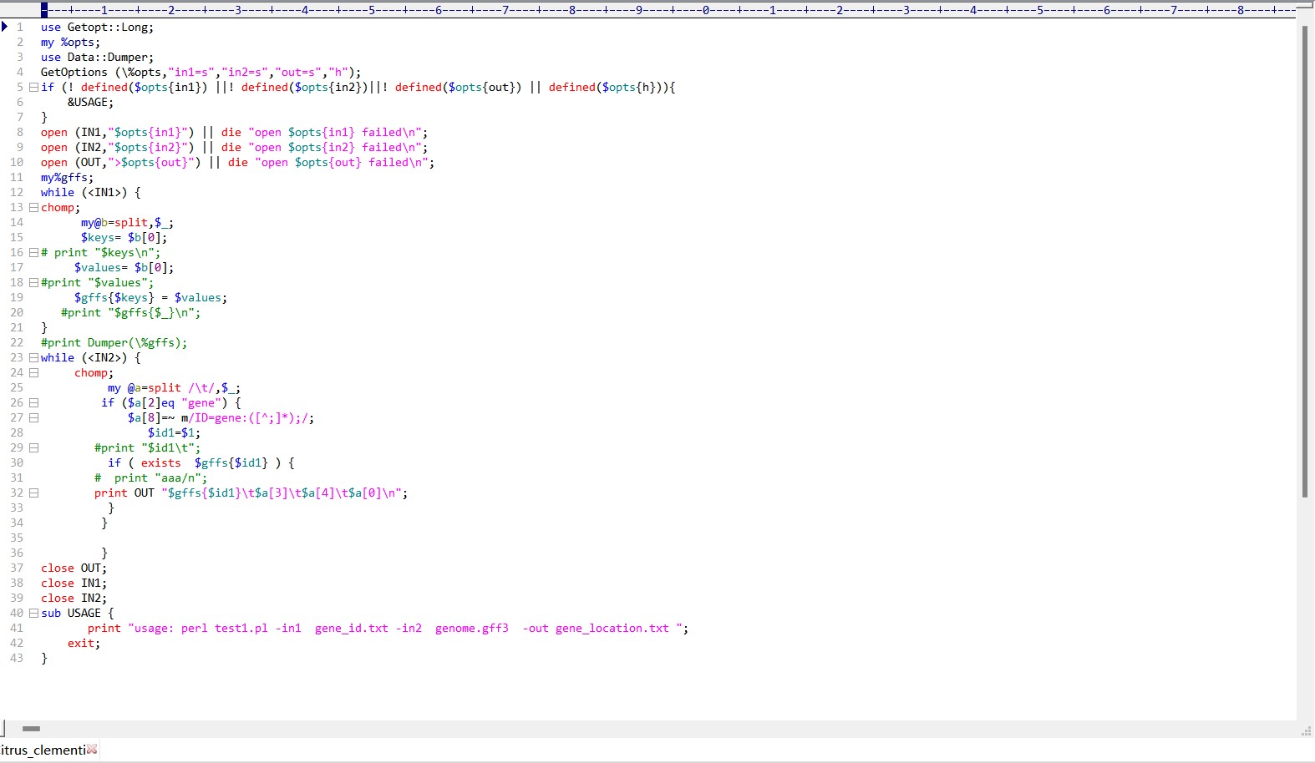Image resolution: width=1315 pixels, height=763 pixels.
Task: Click the column ruler at mark 5
Action: (x=372, y=10)
